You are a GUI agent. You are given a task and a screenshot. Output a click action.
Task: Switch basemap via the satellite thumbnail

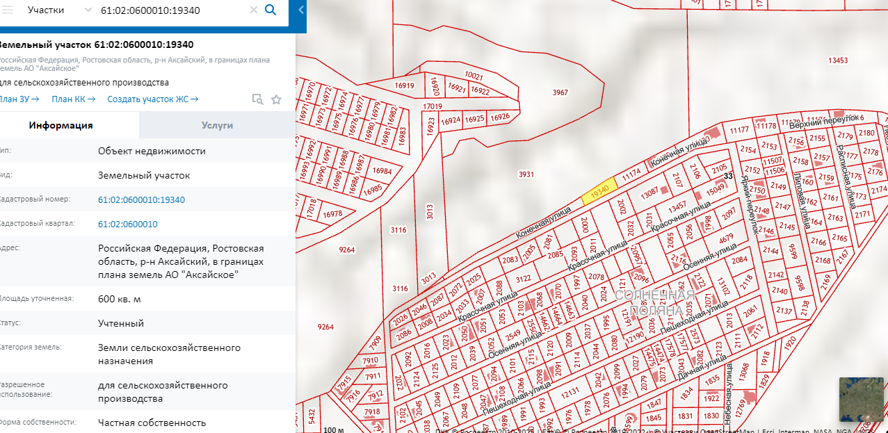(x=861, y=399)
